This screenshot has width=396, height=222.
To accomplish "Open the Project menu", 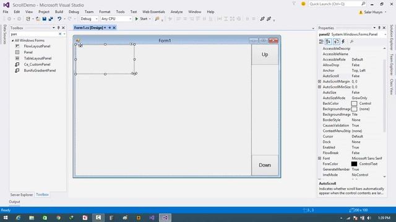I will point(44,12).
